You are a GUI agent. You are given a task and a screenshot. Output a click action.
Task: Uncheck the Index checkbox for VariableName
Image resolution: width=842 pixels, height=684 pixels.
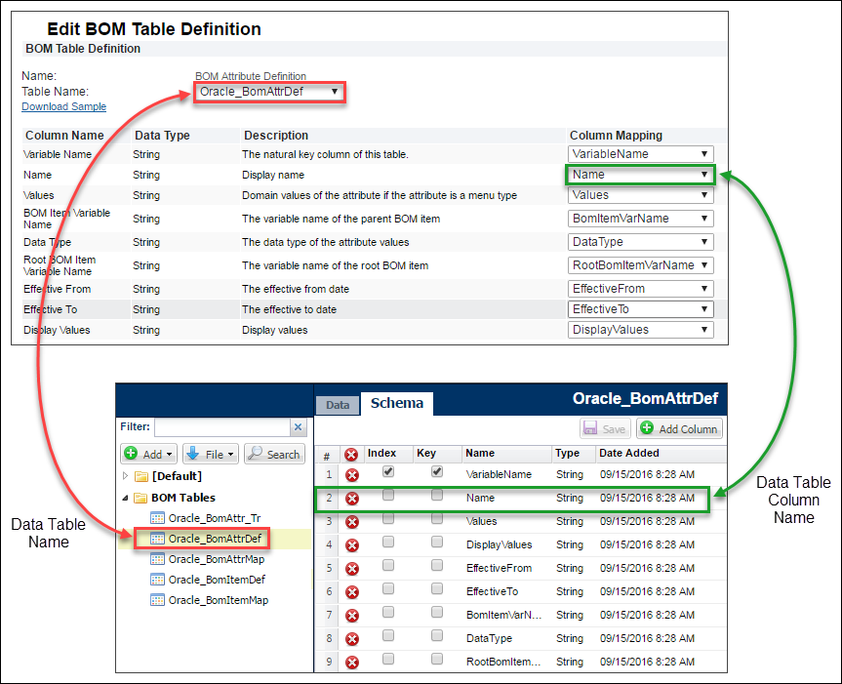point(388,473)
